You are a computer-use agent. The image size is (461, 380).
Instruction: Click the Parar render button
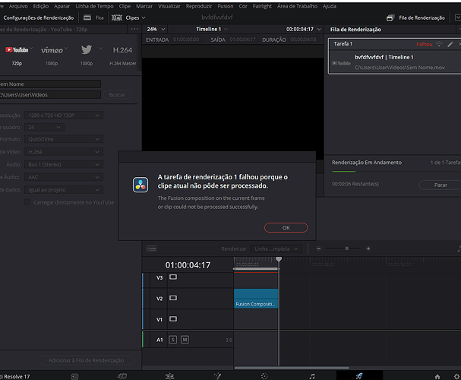coord(440,185)
